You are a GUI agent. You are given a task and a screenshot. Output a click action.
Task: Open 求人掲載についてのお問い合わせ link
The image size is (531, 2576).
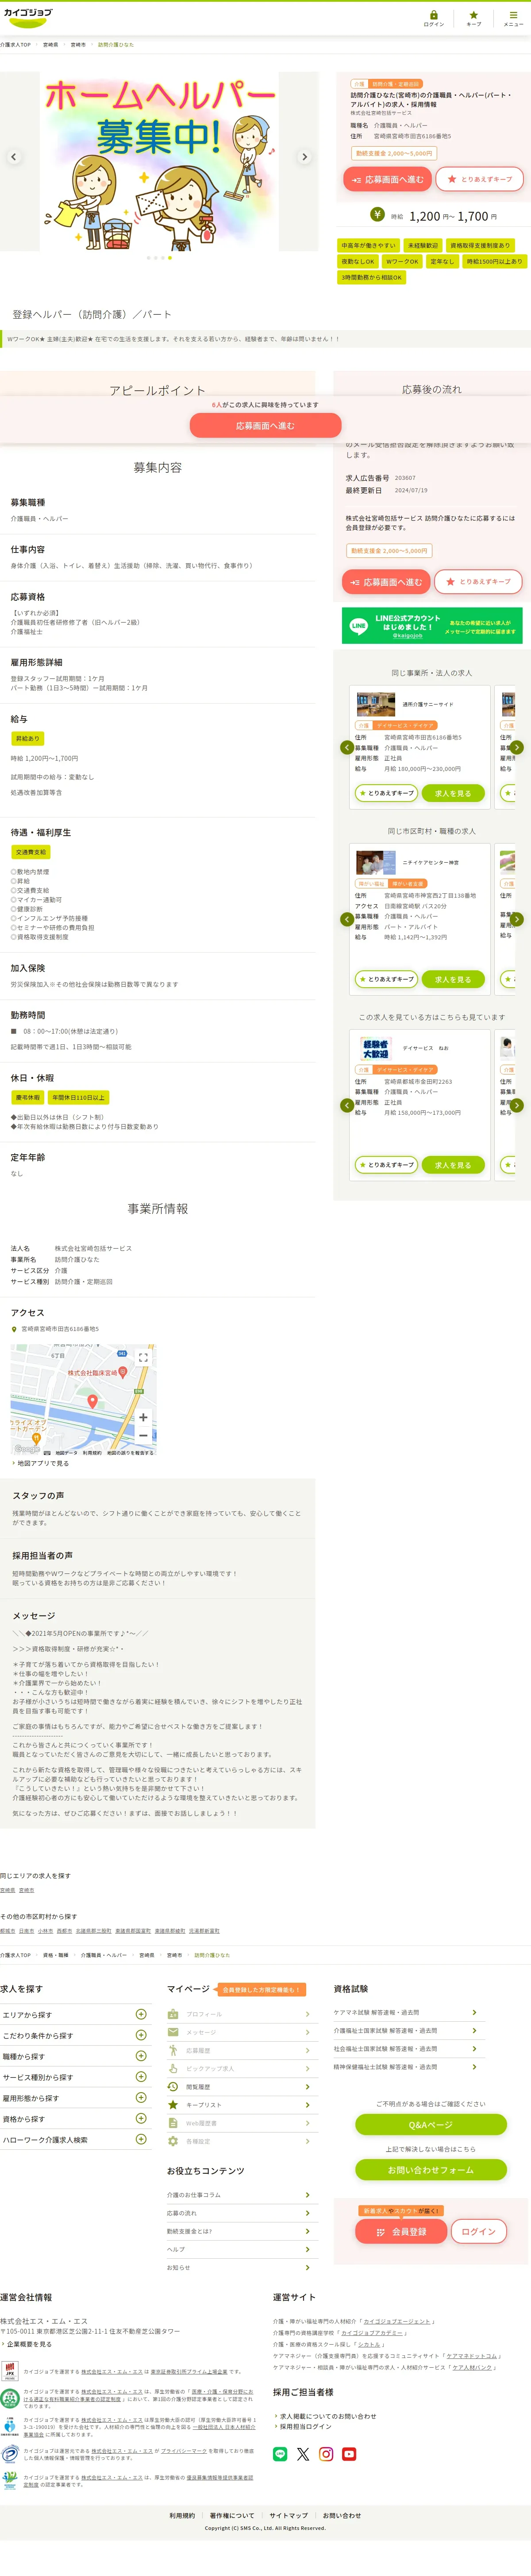pyautogui.click(x=327, y=2416)
